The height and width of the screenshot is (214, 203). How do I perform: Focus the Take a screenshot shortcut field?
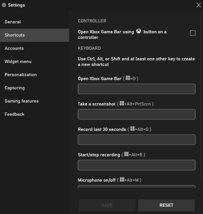click(137, 114)
